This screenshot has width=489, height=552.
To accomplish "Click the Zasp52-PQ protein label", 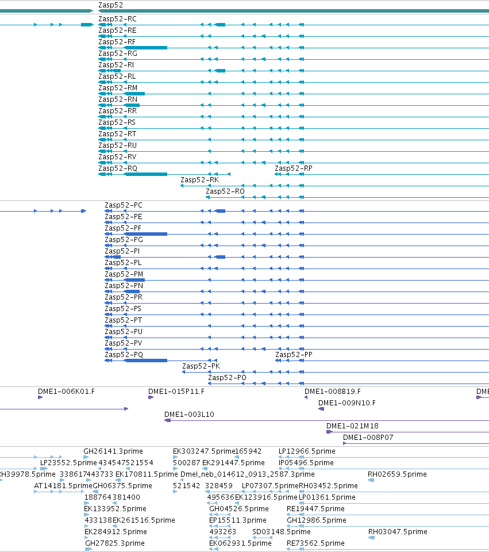I will click(124, 355).
